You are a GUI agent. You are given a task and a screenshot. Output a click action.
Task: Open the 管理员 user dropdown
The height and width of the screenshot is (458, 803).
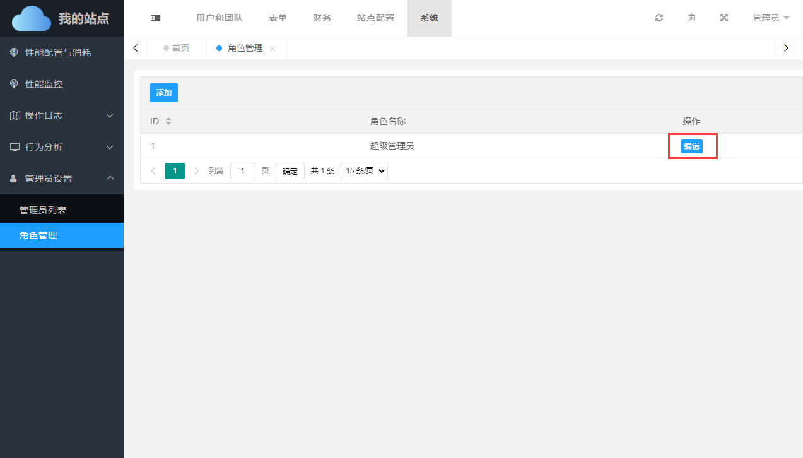[x=771, y=18]
